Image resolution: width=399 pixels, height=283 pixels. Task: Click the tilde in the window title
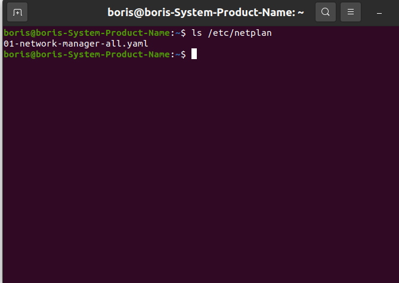tap(301, 12)
